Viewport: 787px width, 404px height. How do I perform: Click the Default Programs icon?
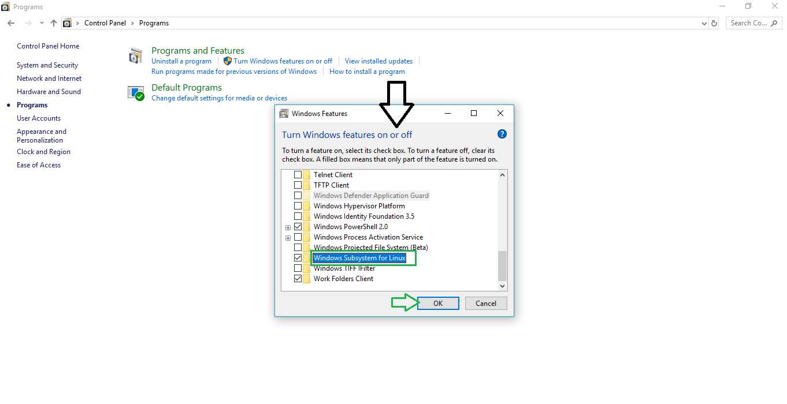pos(136,93)
